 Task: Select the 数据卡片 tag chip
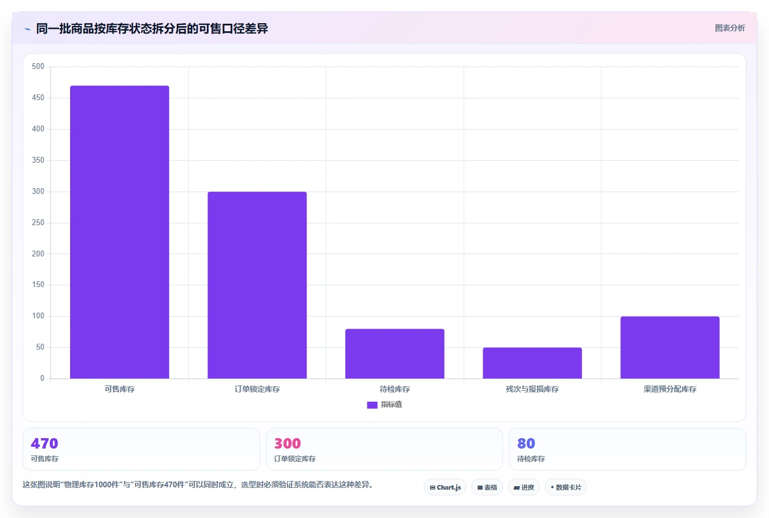566,487
